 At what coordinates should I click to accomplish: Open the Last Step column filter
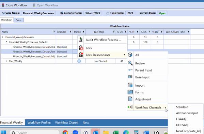(x=114, y=32)
